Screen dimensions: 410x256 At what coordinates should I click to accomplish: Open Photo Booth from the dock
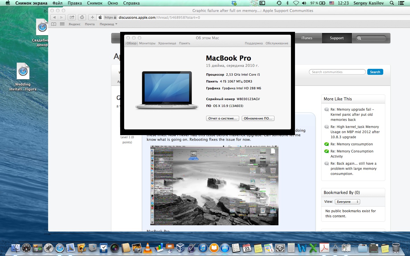pos(115,248)
